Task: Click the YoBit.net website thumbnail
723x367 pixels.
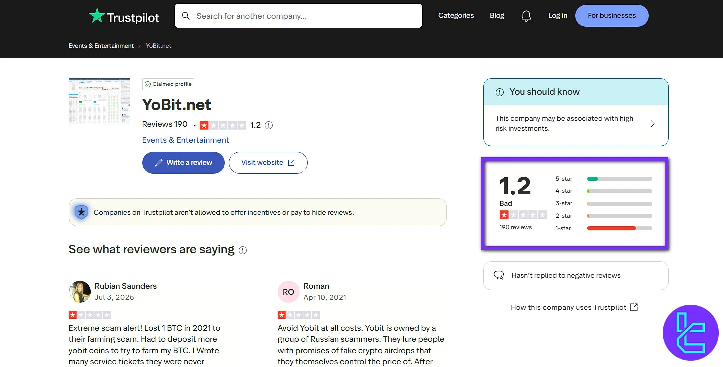Action: (x=99, y=101)
